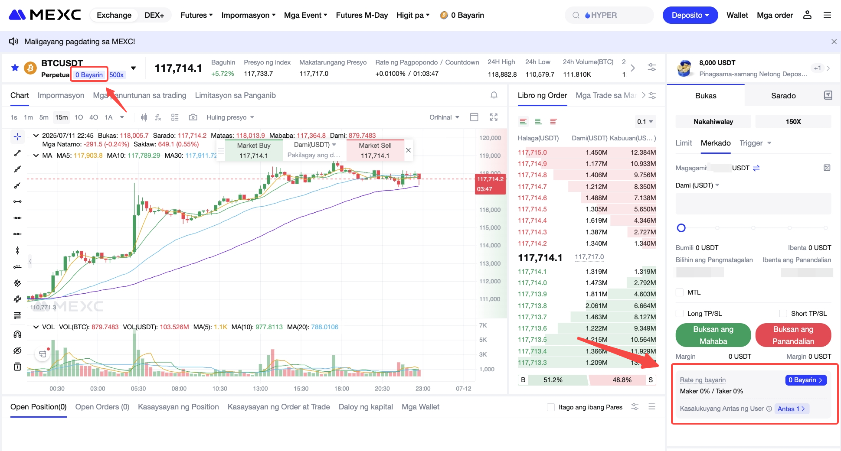Image resolution: width=841 pixels, height=451 pixels.
Task: Expand chart to fullscreen
Action: 494,117
